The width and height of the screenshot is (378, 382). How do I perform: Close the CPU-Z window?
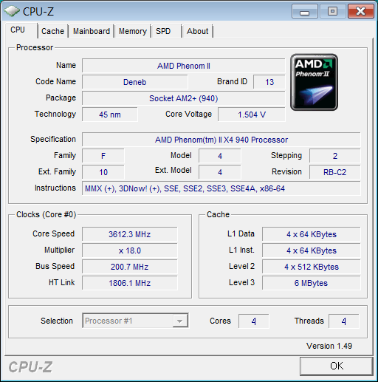coord(361,11)
